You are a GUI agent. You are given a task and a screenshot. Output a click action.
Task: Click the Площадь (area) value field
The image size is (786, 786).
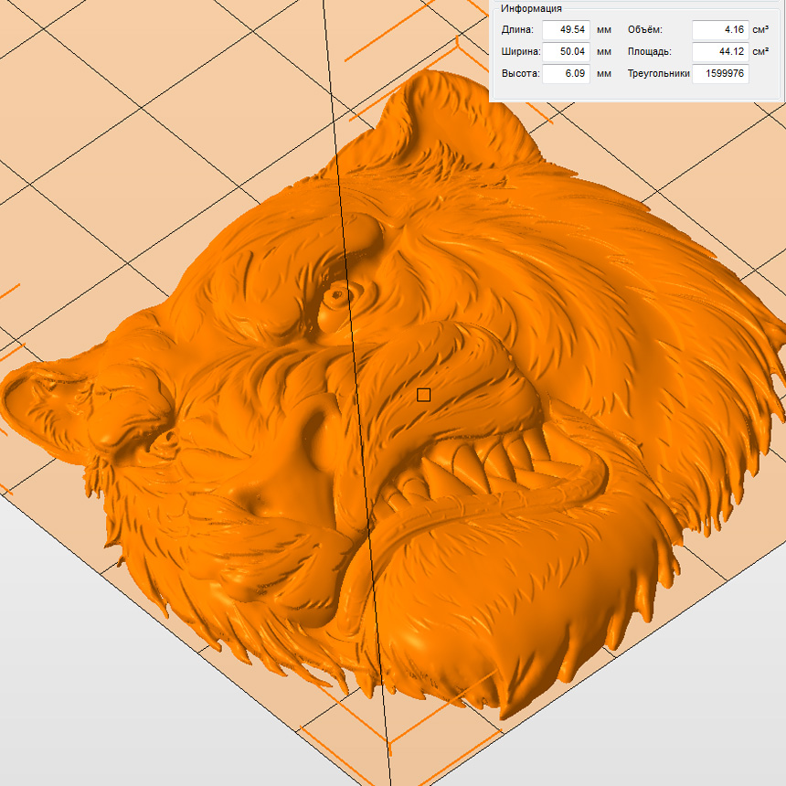(719, 51)
